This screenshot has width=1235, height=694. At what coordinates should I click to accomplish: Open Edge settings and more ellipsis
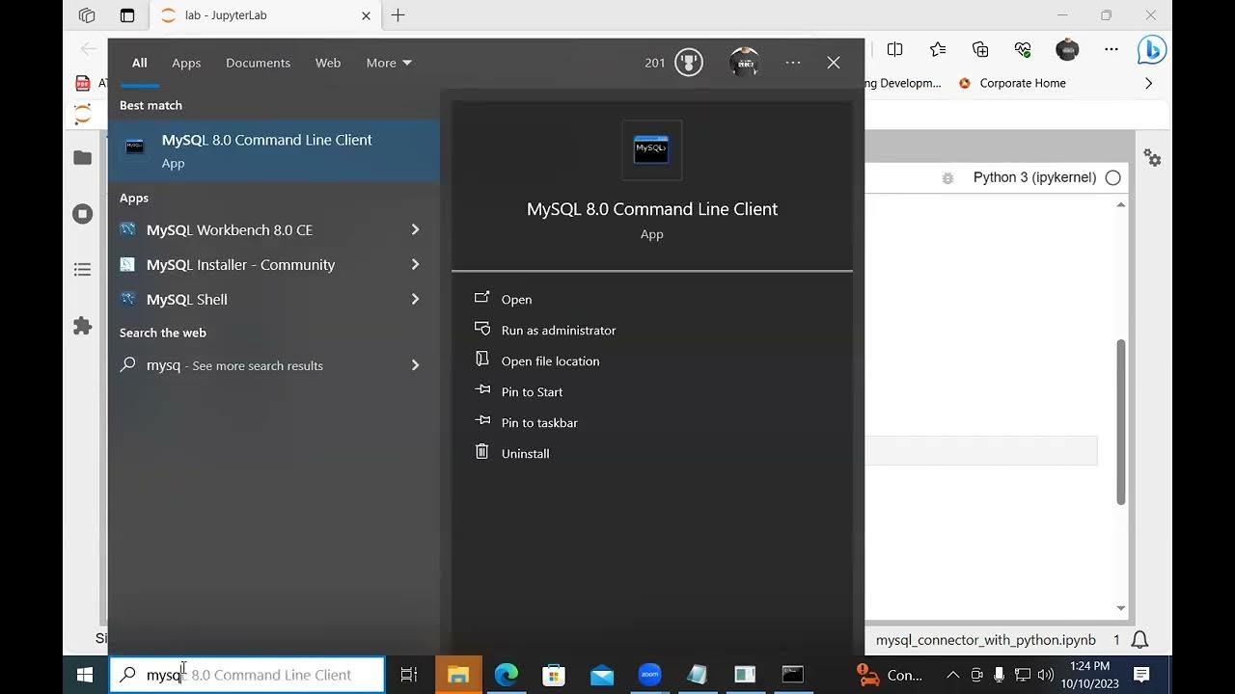coord(1111,49)
